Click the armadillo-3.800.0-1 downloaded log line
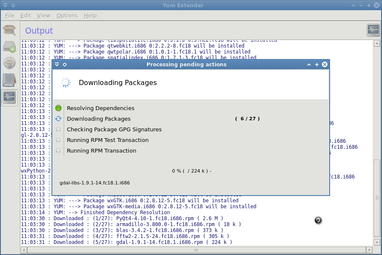Viewport: 382px width, 255px height. (131, 224)
